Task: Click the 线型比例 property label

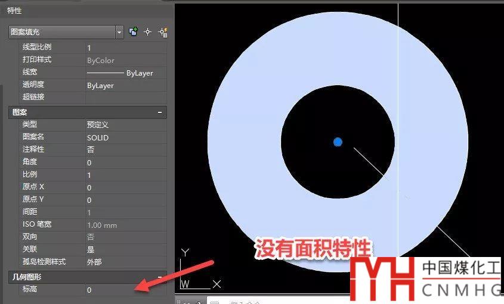Action: (36, 47)
